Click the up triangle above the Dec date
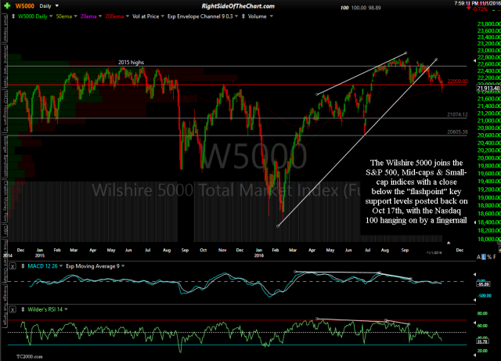Image resolution: width=501 pixels, height=361 pixels. pyautogui.click(x=449, y=243)
